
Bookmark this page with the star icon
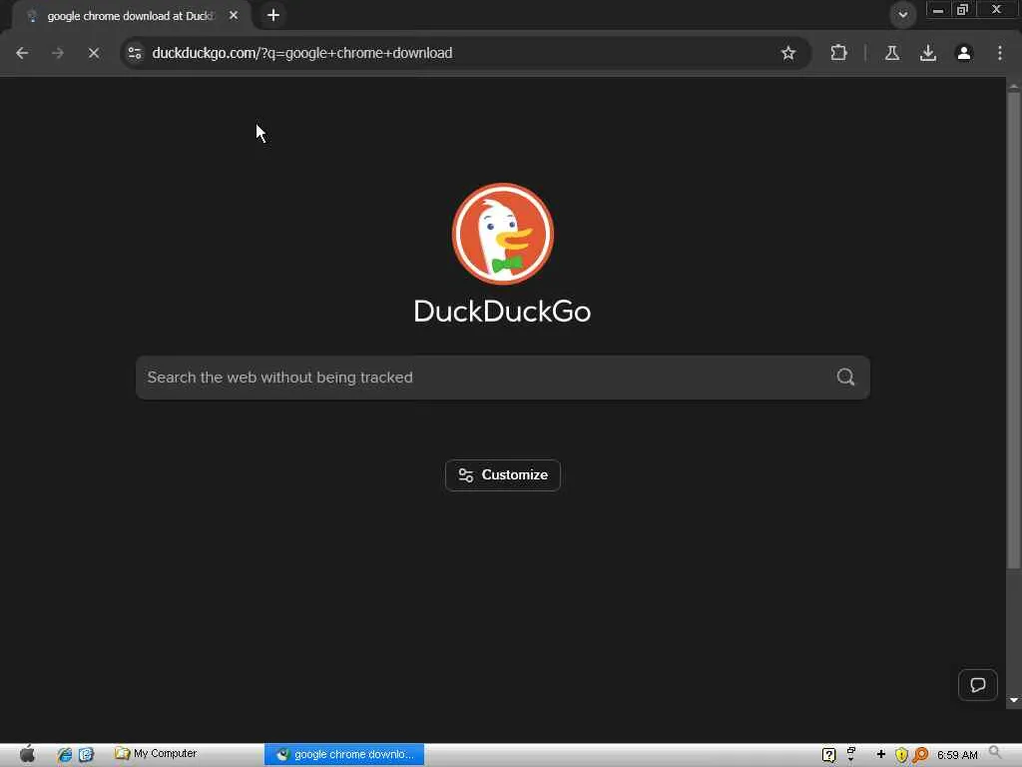[788, 53]
